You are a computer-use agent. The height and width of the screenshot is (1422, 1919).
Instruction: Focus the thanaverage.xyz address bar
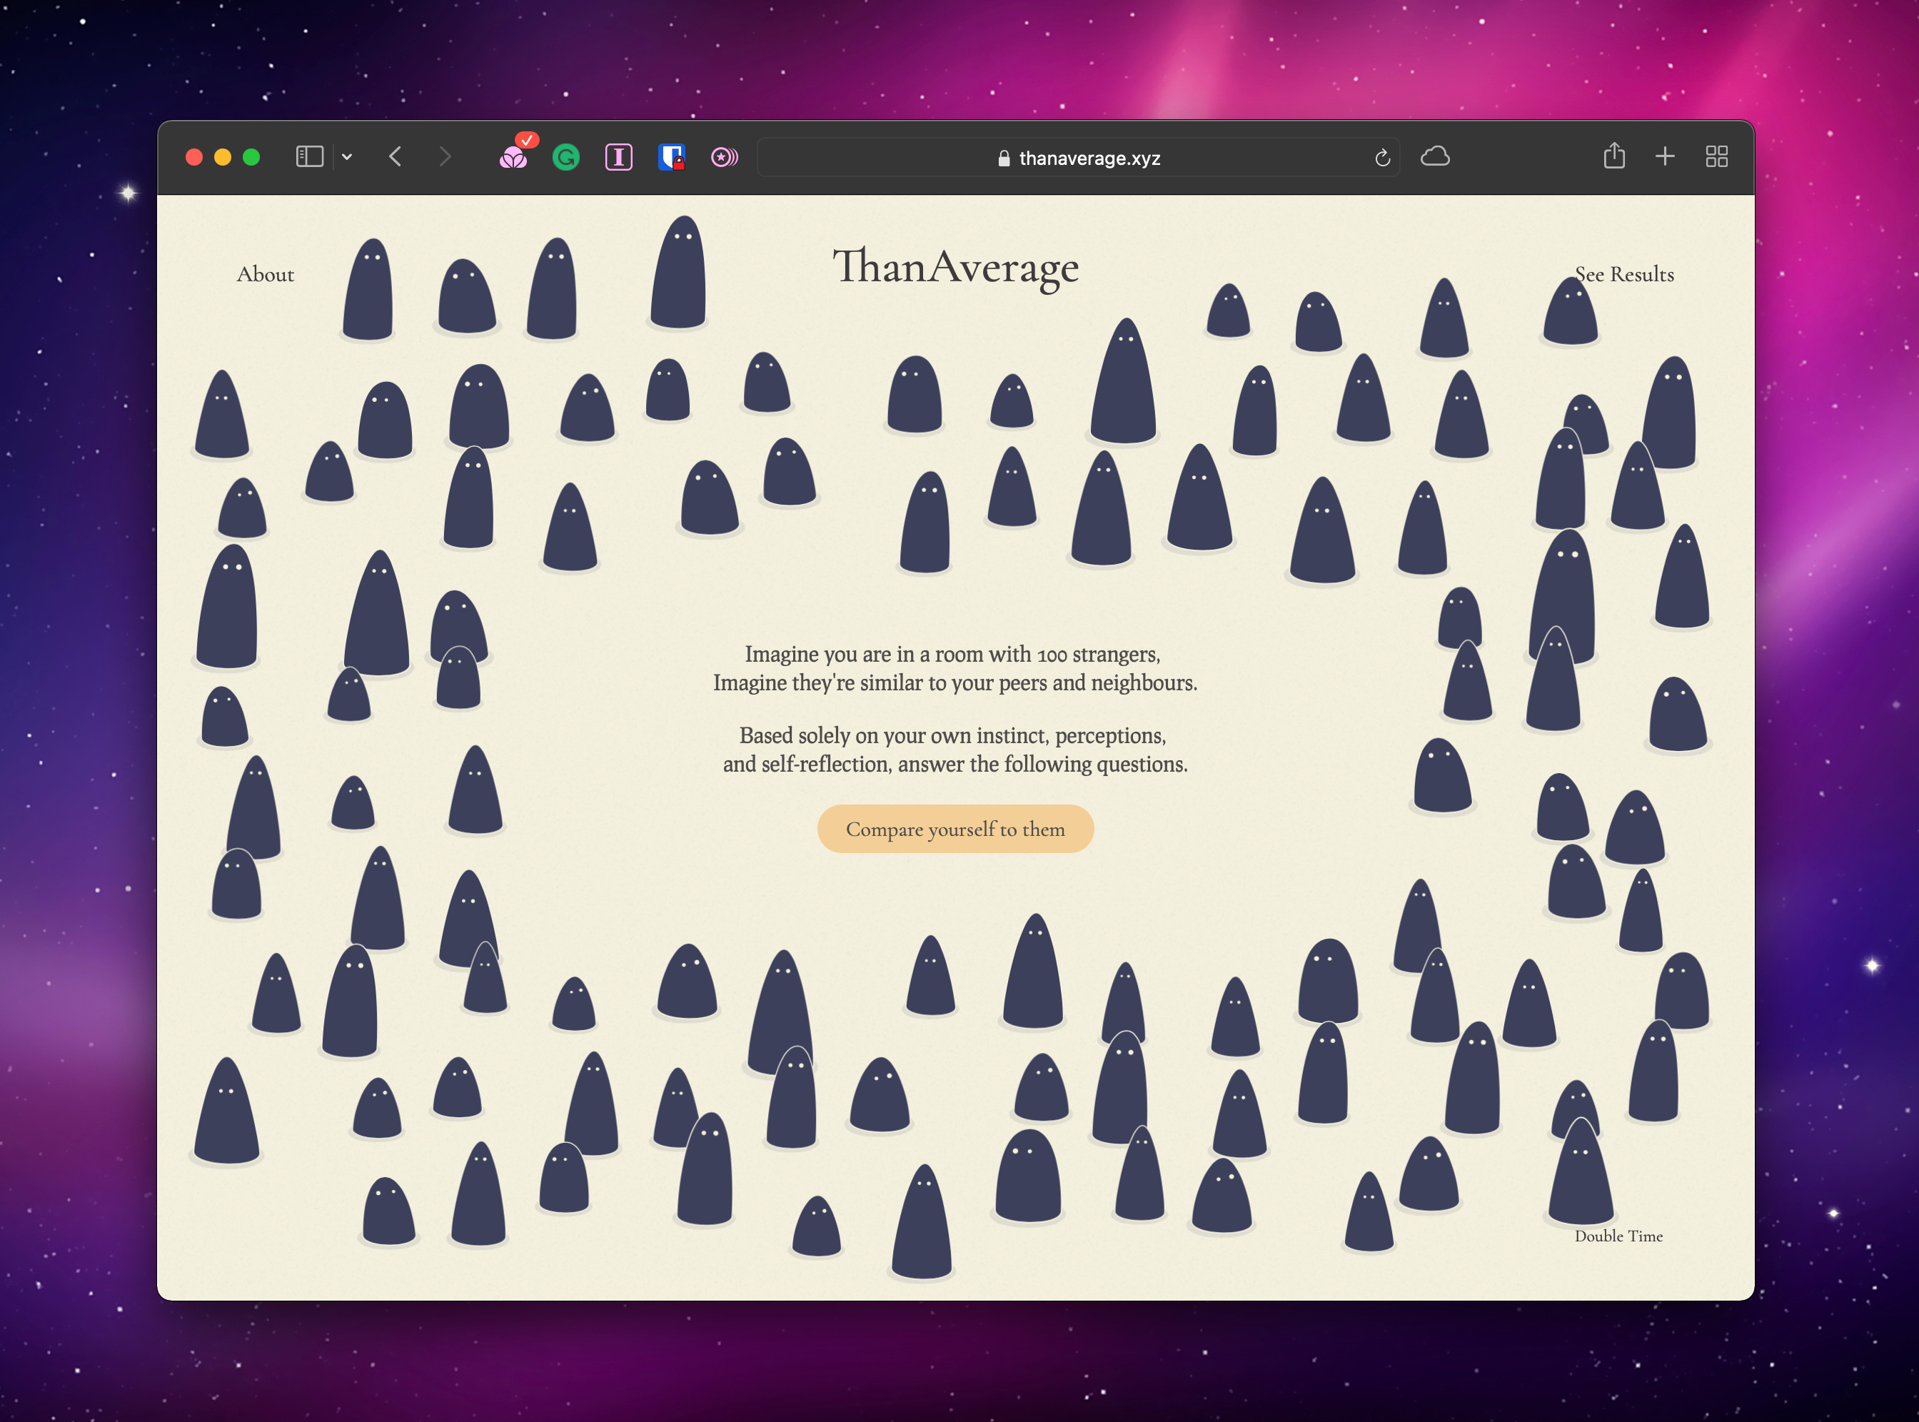click(x=1078, y=158)
